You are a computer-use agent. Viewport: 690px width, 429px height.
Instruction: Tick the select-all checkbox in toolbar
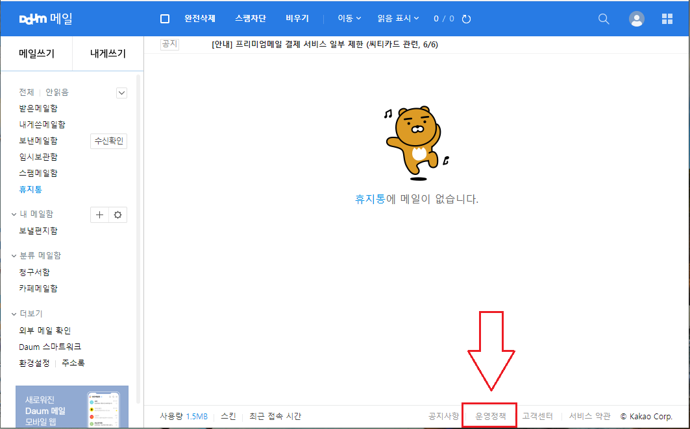tap(165, 19)
